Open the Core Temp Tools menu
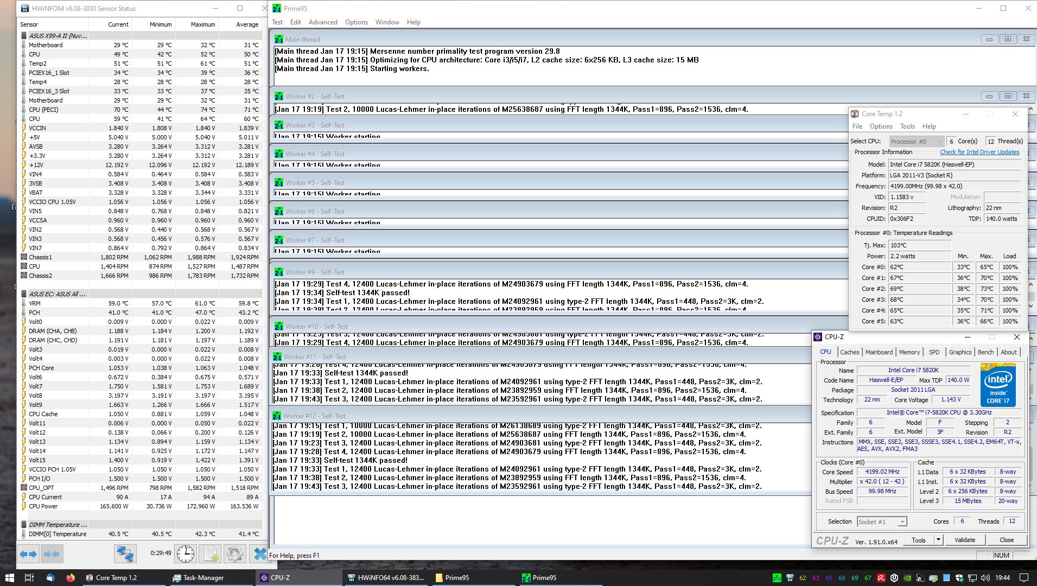The width and height of the screenshot is (1037, 586). [x=907, y=126]
